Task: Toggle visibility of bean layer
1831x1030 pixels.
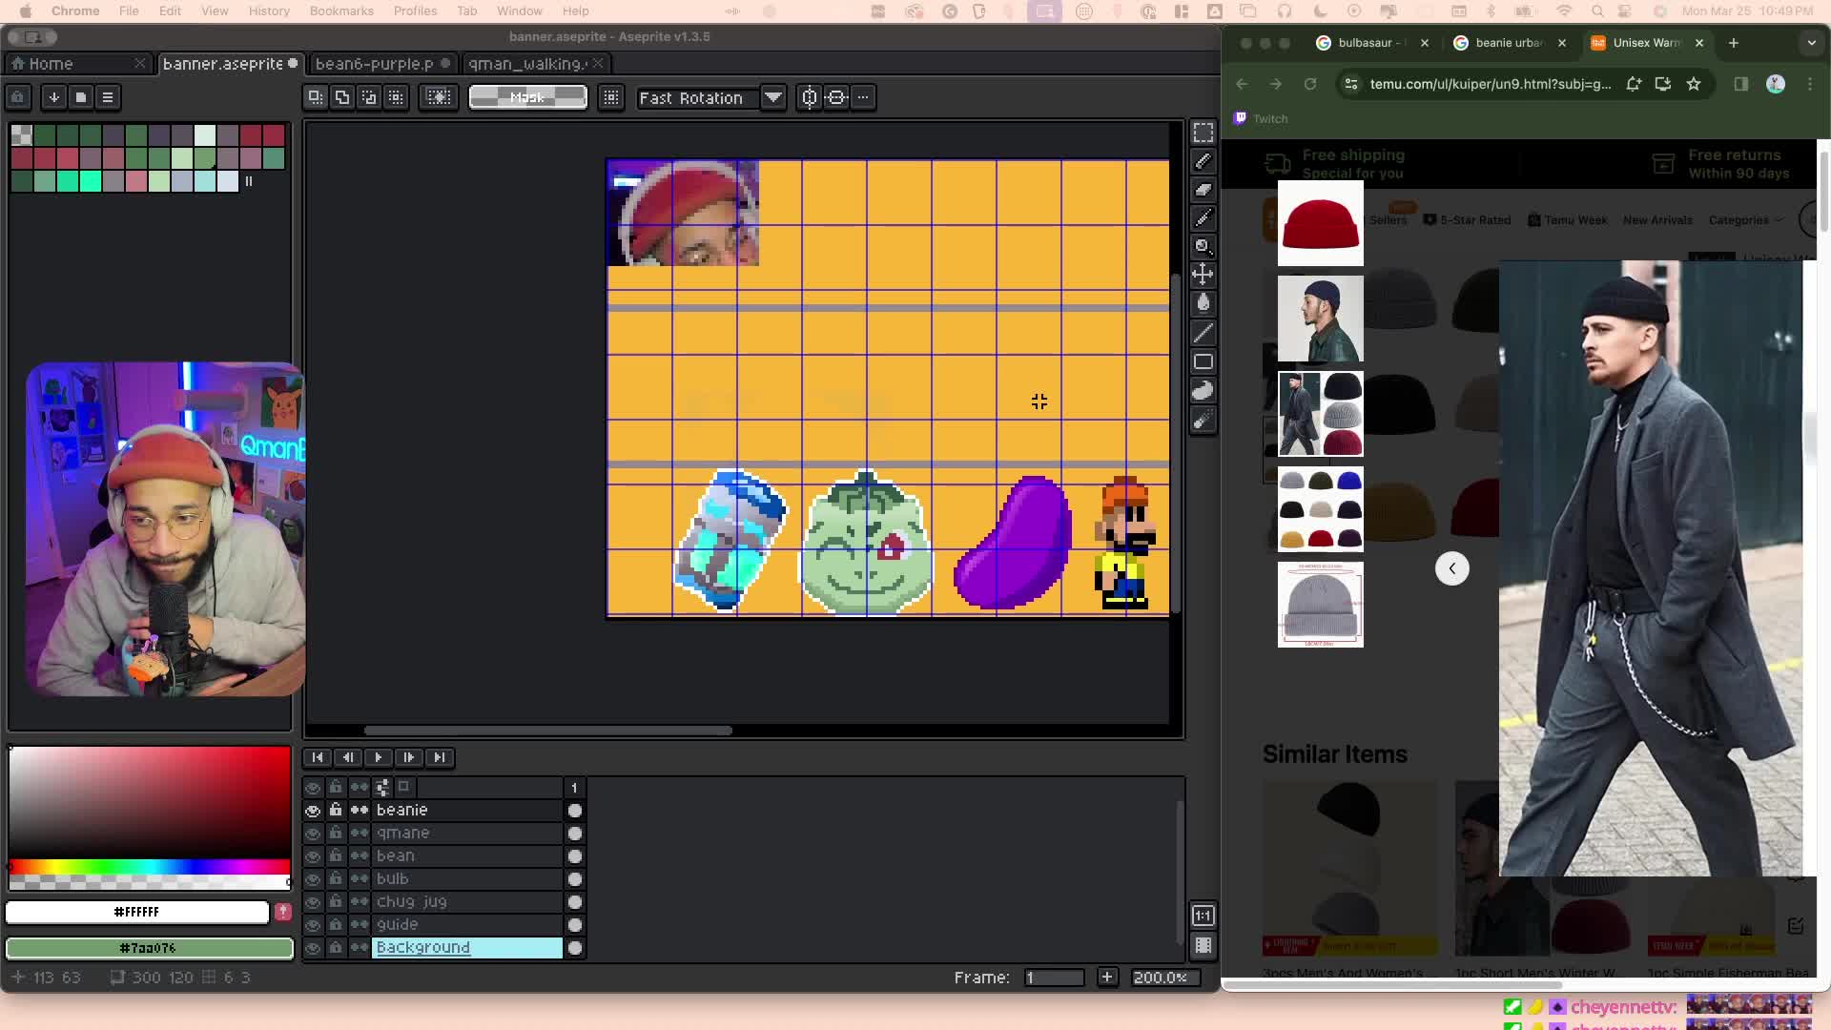Action: pos(313,856)
